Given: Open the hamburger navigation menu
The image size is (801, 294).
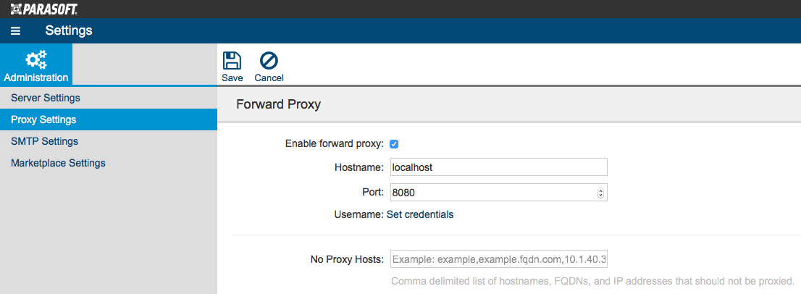Looking at the screenshot, I should click(15, 31).
